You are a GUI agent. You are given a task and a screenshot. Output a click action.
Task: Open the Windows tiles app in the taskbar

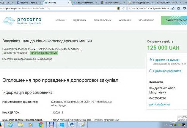[62, 124]
